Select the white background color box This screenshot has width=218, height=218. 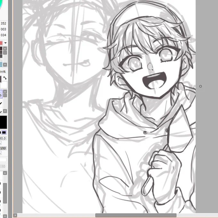pos(4,85)
